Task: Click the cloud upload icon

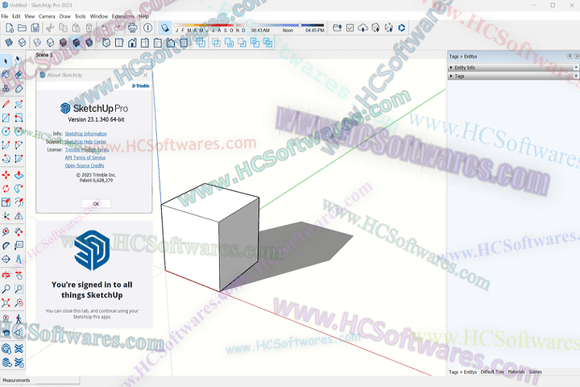Action: point(362,27)
